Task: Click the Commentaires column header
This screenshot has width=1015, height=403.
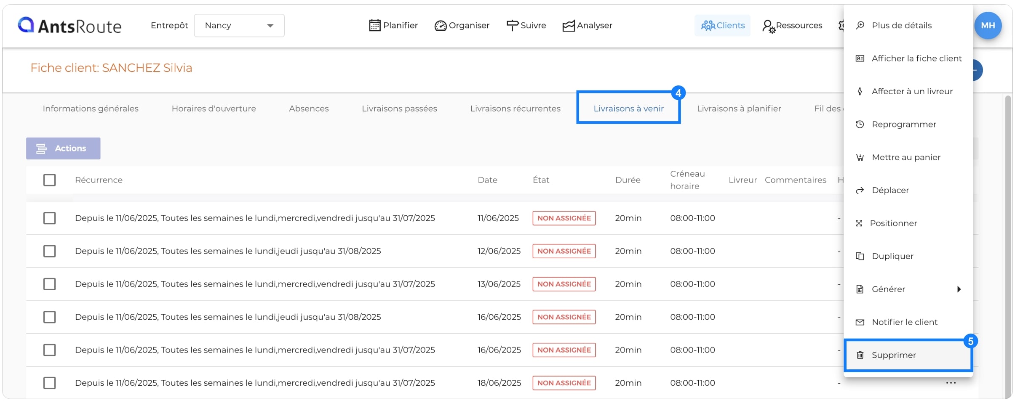Action: [x=795, y=180]
